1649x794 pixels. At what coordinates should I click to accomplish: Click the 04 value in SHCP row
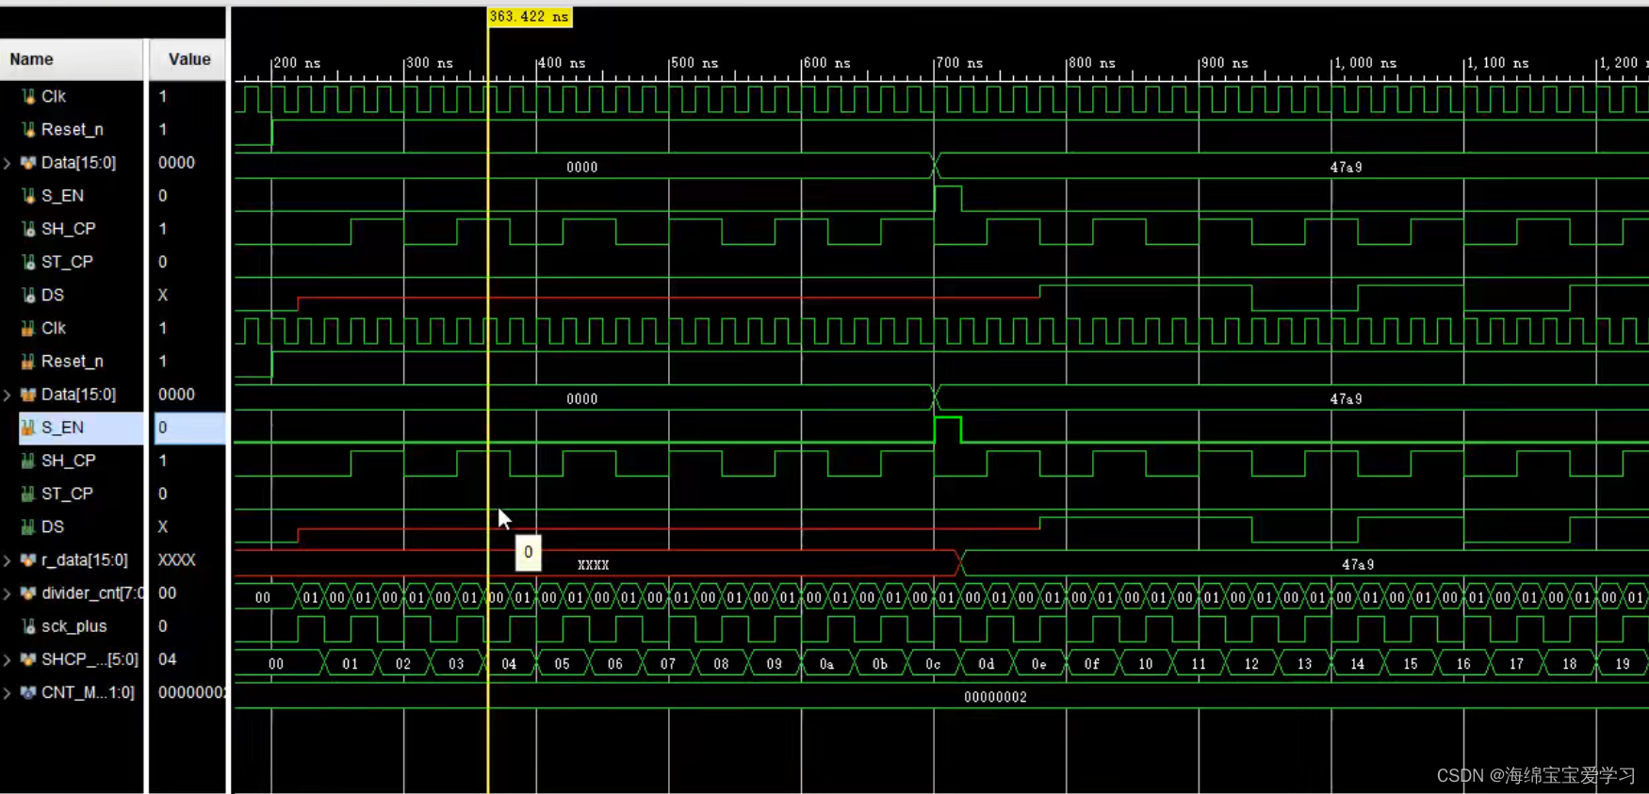click(x=167, y=659)
